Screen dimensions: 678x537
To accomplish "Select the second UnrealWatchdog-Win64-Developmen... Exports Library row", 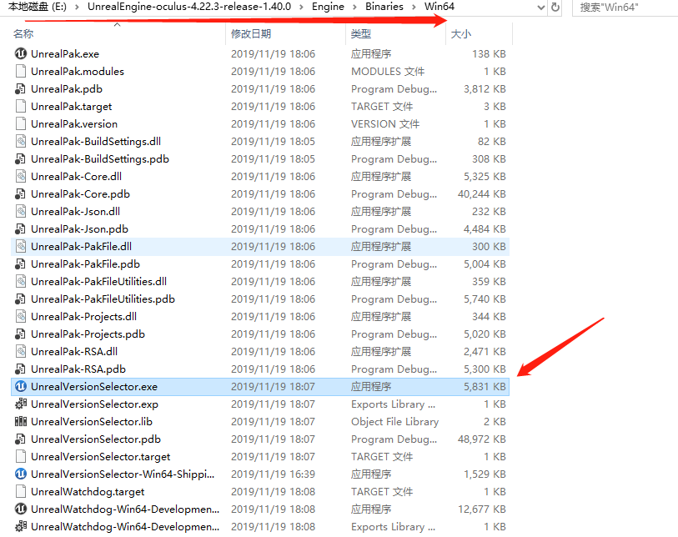I will pos(260,527).
